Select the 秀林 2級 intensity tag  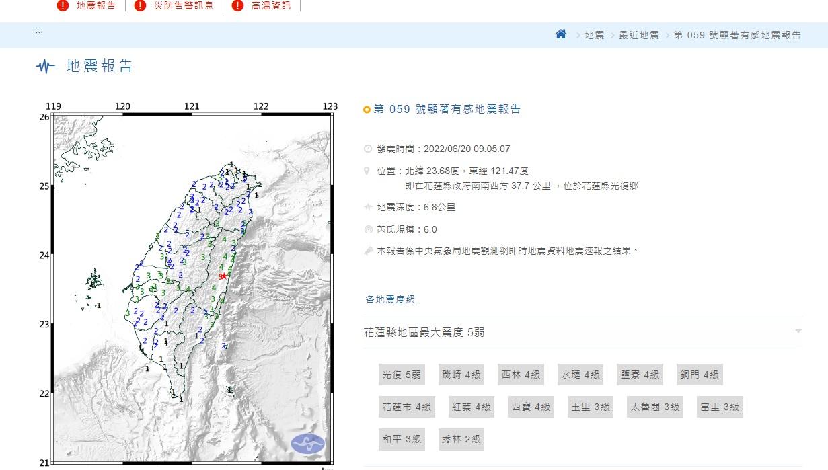click(461, 439)
